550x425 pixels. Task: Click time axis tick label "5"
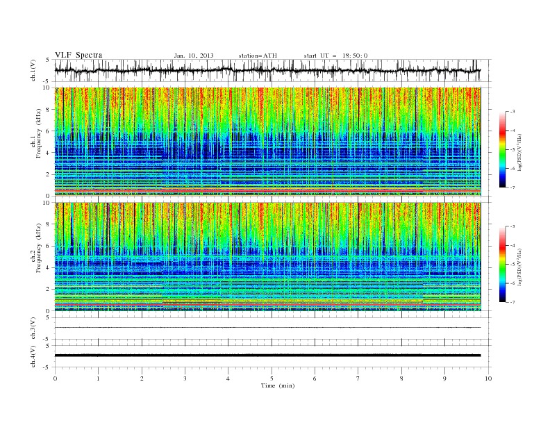[272, 378]
